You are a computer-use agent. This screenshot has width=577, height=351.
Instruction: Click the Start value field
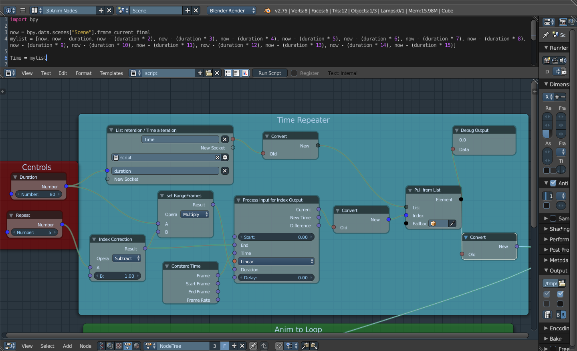pos(276,237)
